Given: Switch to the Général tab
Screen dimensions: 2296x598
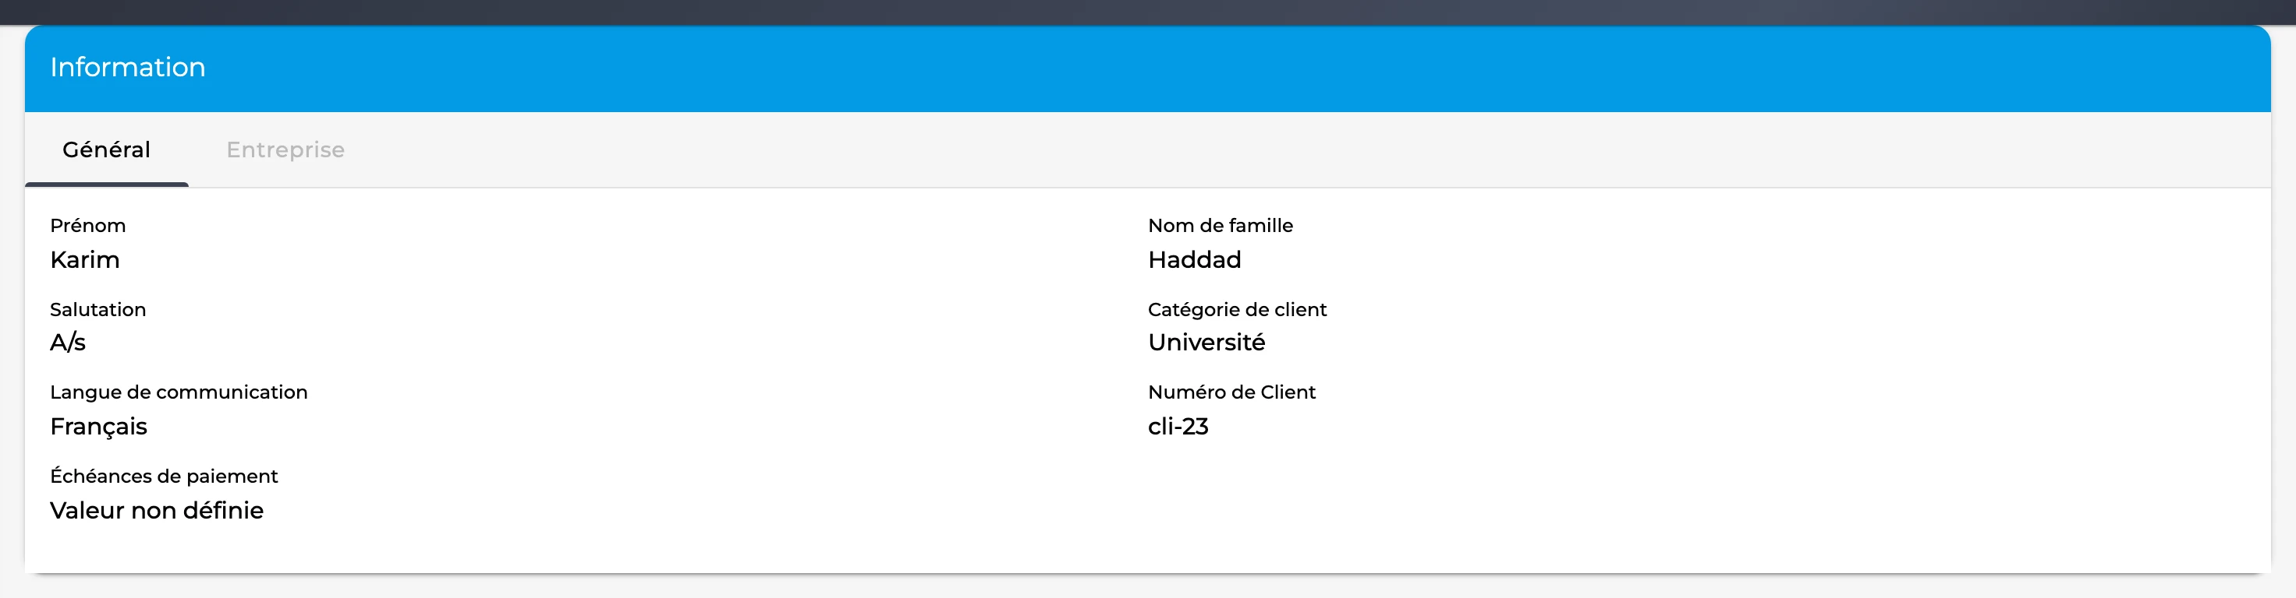Looking at the screenshot, I should [x=106, y=149].
